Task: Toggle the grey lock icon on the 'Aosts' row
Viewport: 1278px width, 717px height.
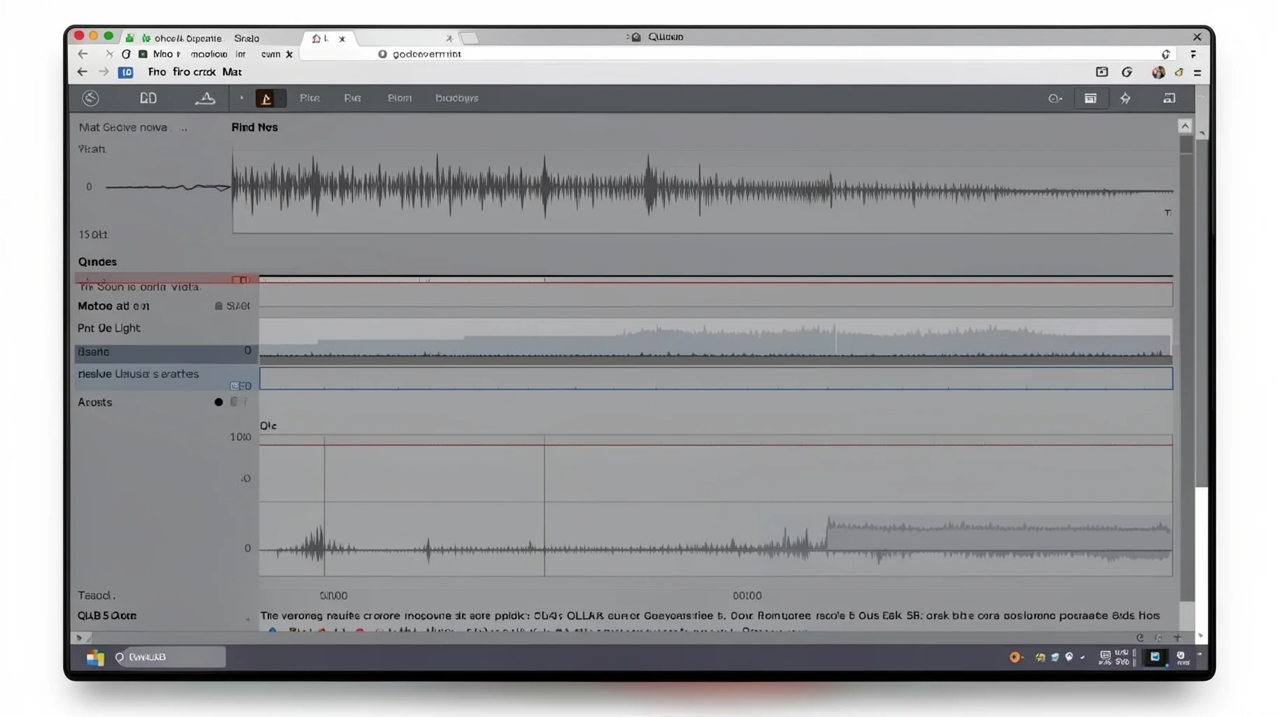Action: (x=234, y=402)
